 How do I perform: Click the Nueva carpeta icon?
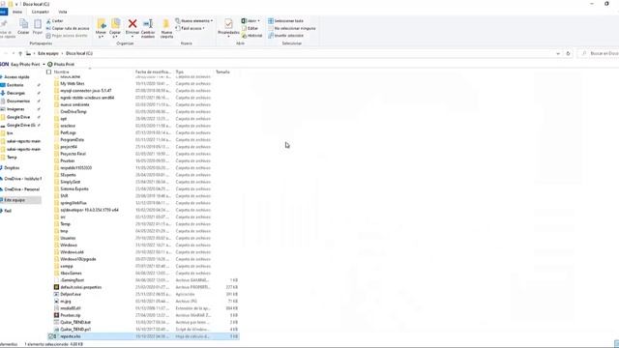coord(166,24)
